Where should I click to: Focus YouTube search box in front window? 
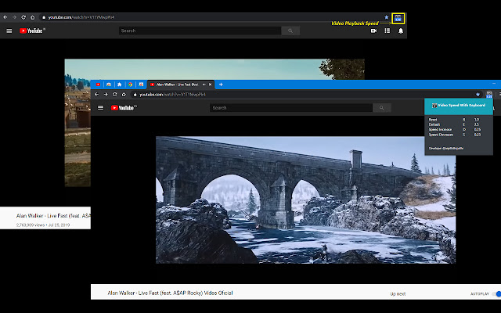tap(291, 108)
